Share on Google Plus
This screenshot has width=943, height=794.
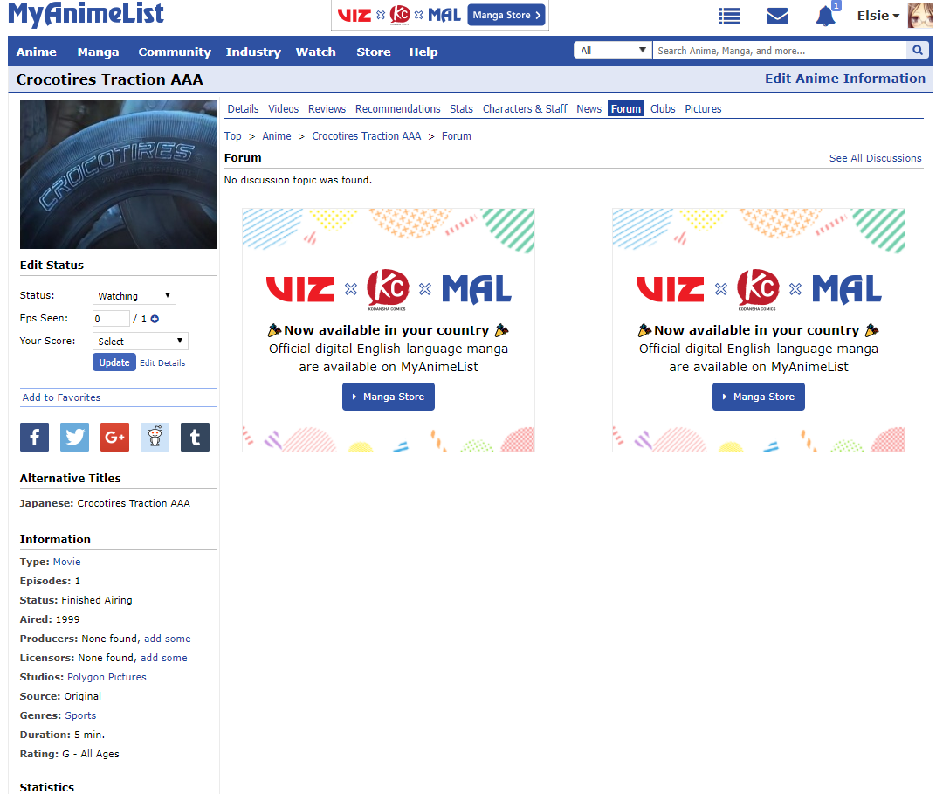click(x=115, y=438)
